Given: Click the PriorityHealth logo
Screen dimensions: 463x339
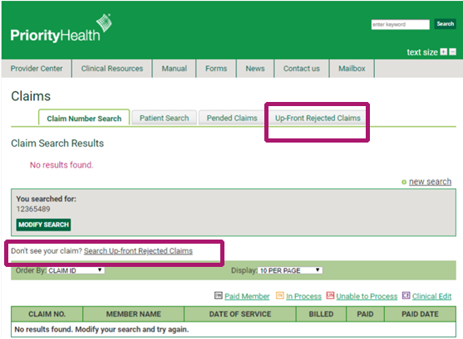Looking at the screenshot, I should [61, 28].
